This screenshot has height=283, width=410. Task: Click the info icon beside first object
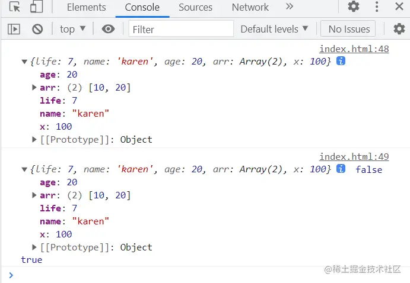coord(341,61)
